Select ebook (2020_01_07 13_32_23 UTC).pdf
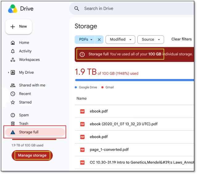 134,124
